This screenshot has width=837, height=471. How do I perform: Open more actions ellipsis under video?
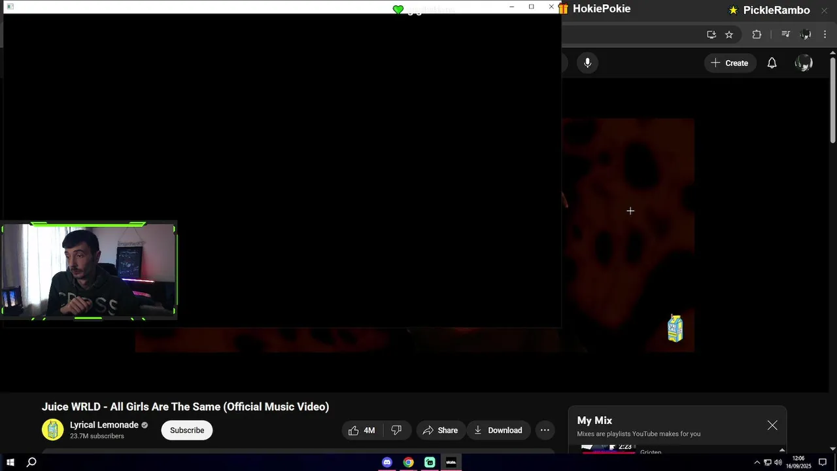click(x=545, y=430)
